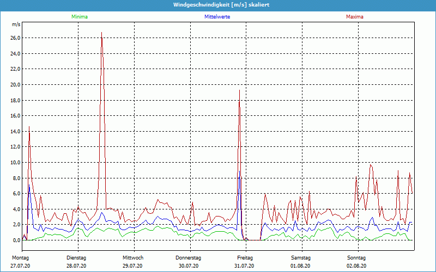Click the 28.07.20 date label
This screenshot has height=272, width=436.
pos(76,266)
